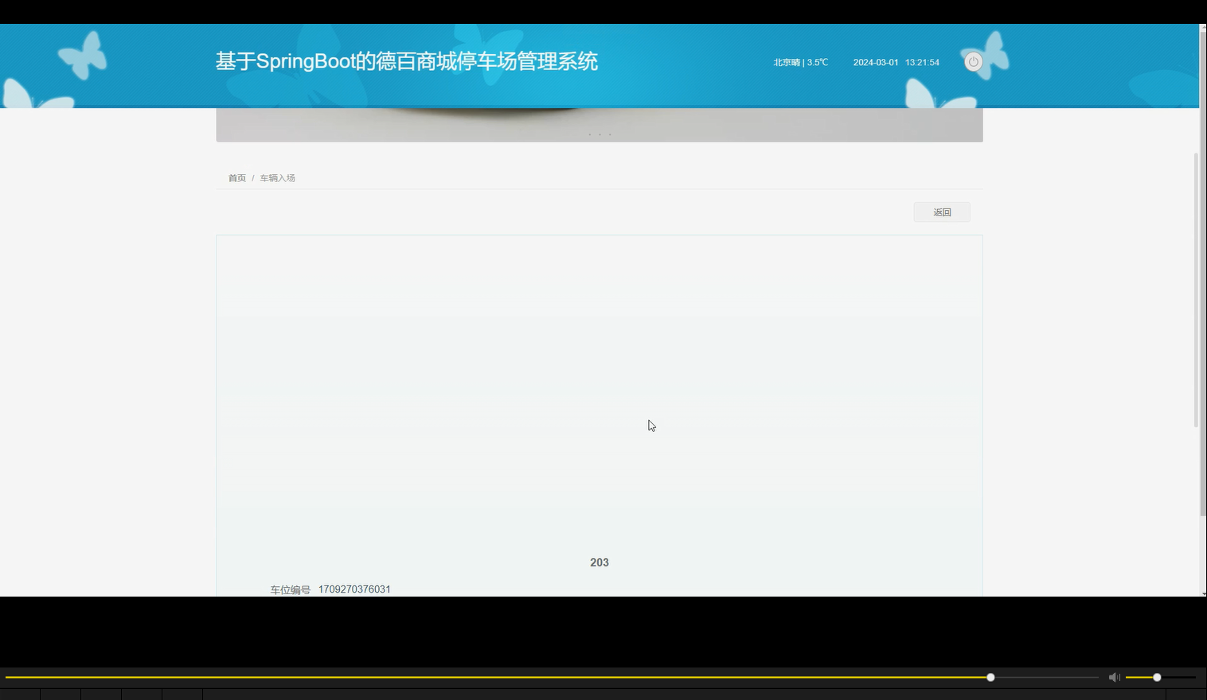The width and height of the screenshot is (1207, 700).
Task: Click the site title to return home
Action: (406, 61)
